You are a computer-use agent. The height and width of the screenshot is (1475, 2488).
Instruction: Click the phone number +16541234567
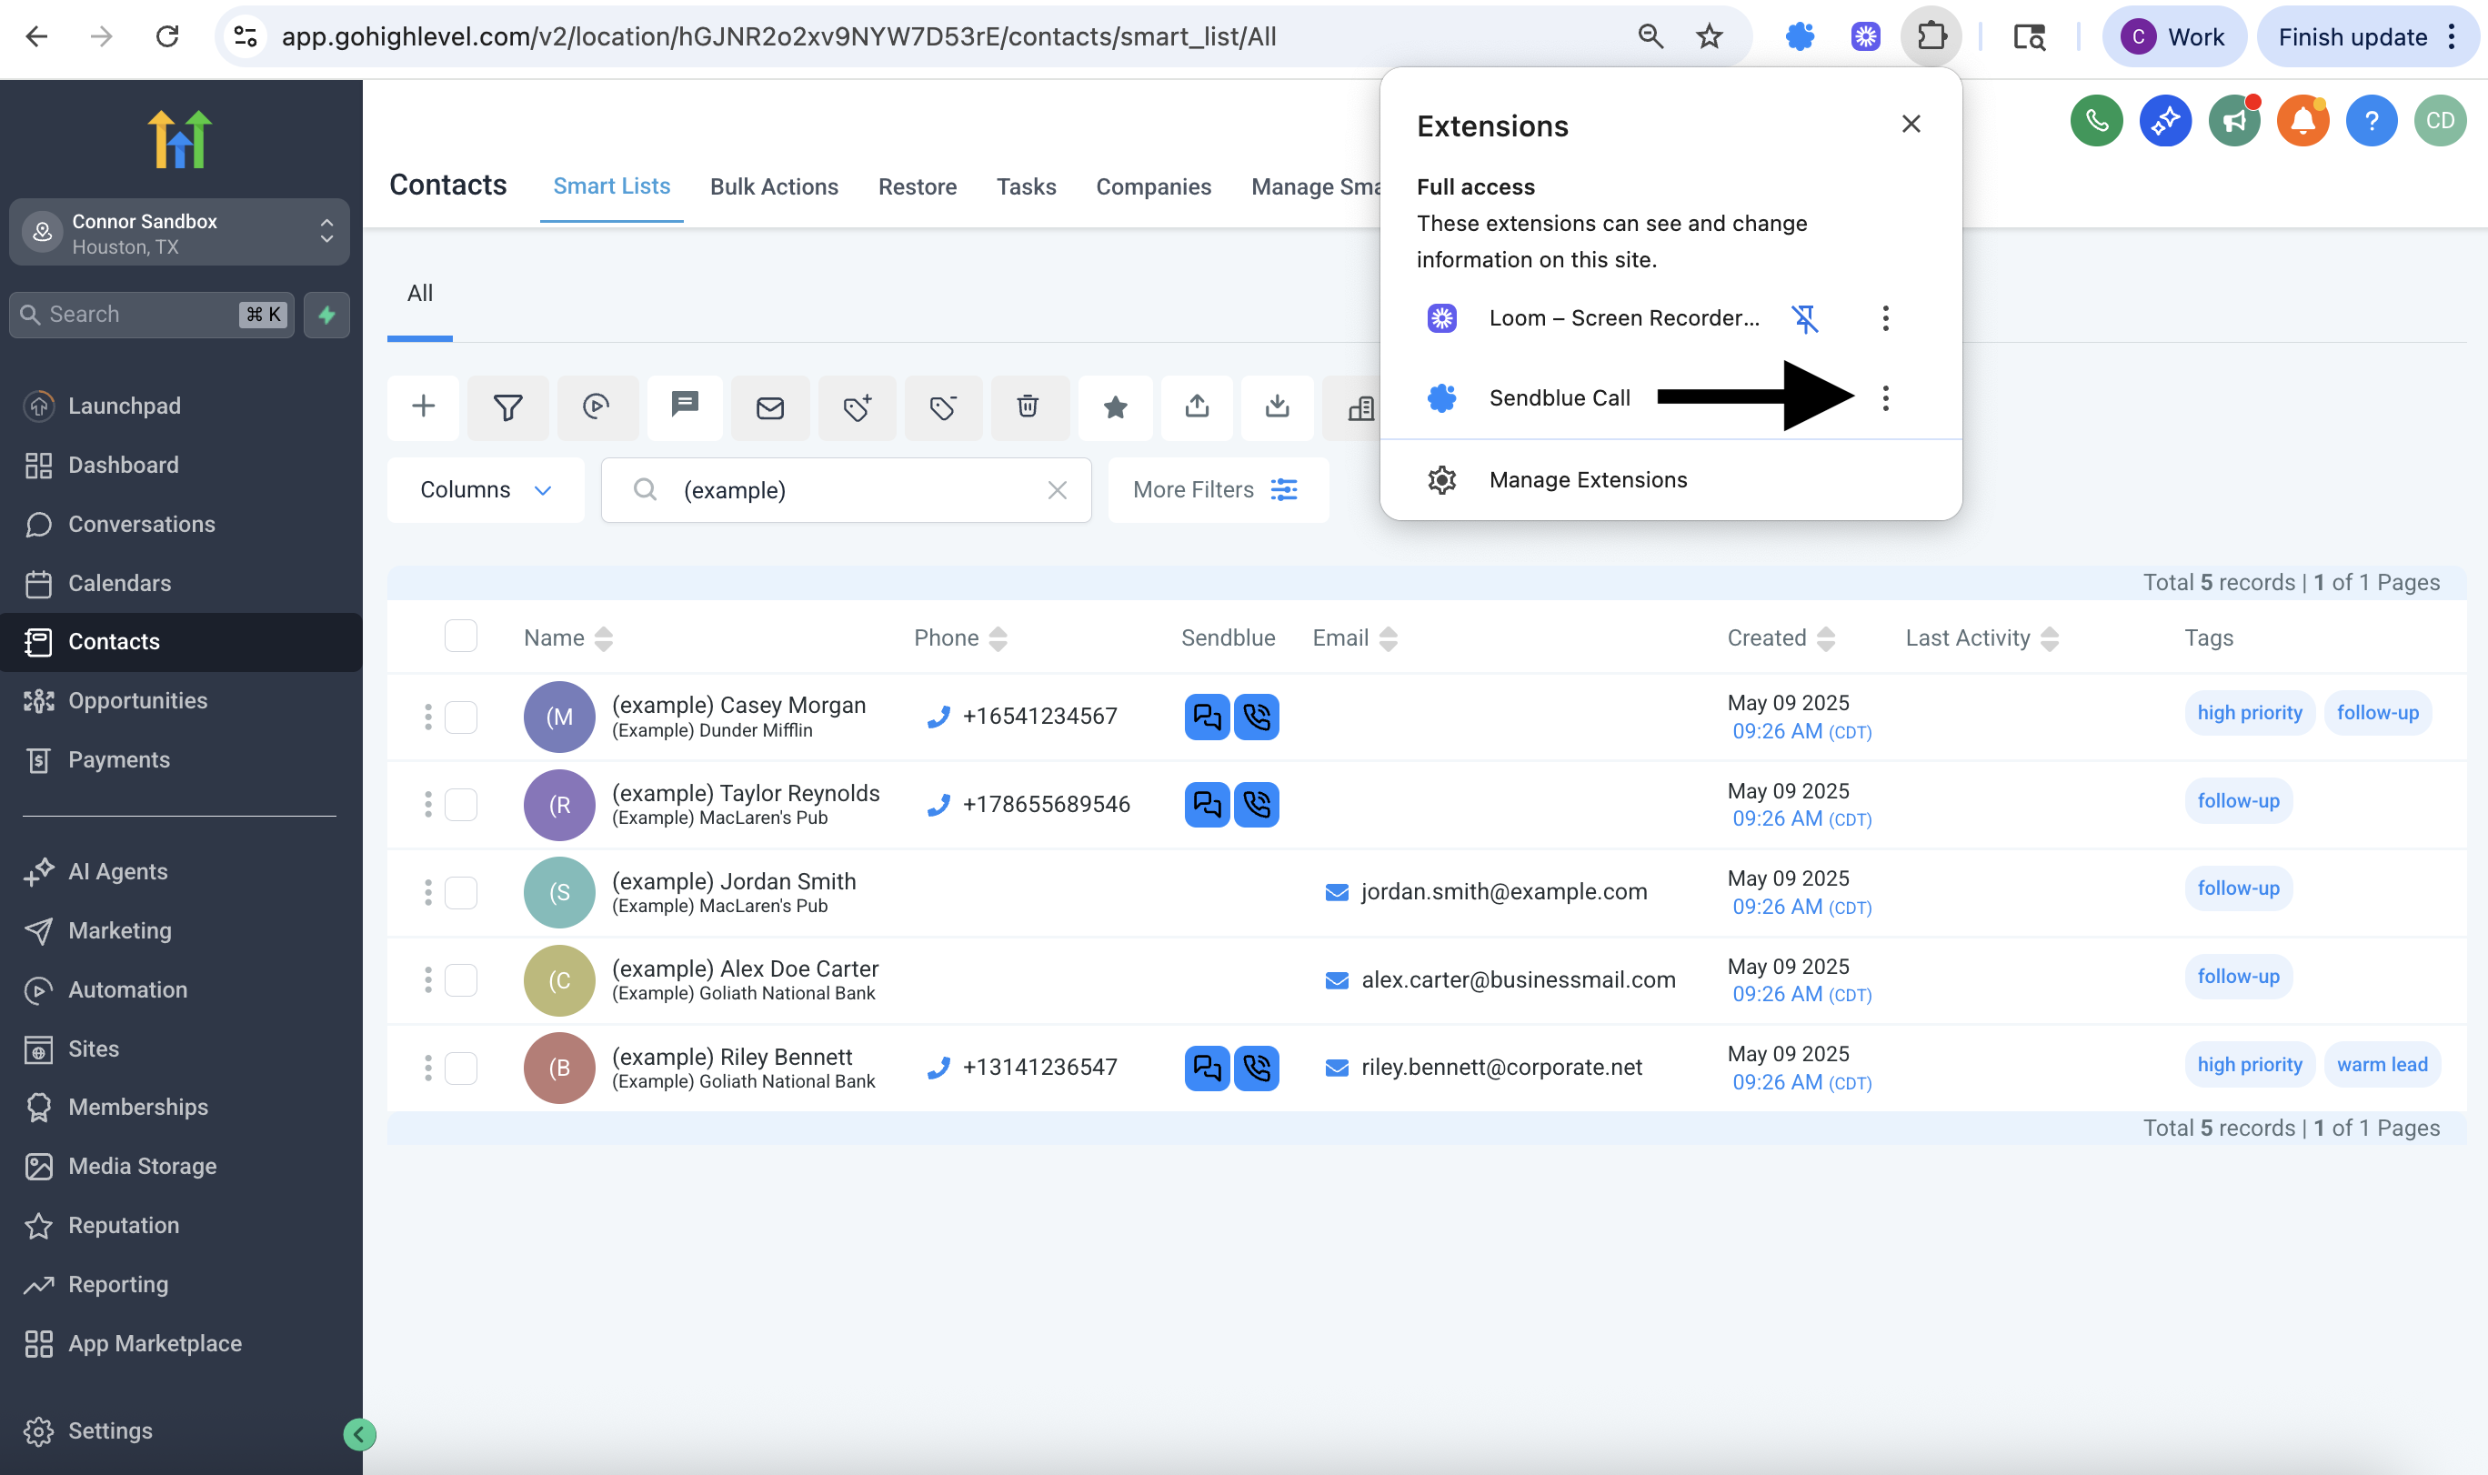coord(1039,717)
